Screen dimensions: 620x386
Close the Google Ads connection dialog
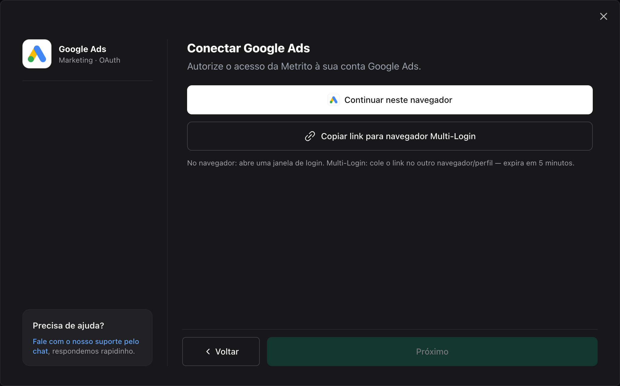pos(603,16)
